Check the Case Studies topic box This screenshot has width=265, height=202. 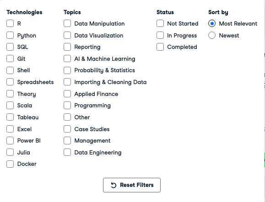(x=67, y=129)
